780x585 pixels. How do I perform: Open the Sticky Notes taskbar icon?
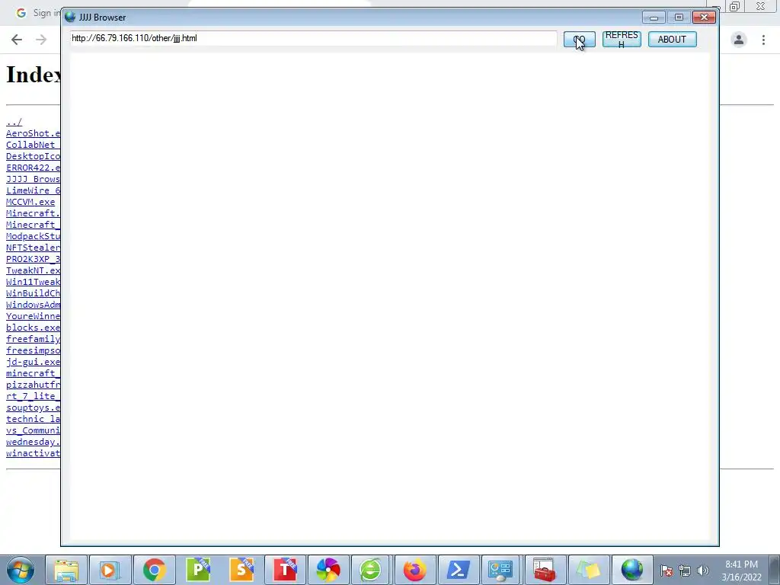(588, 570)
